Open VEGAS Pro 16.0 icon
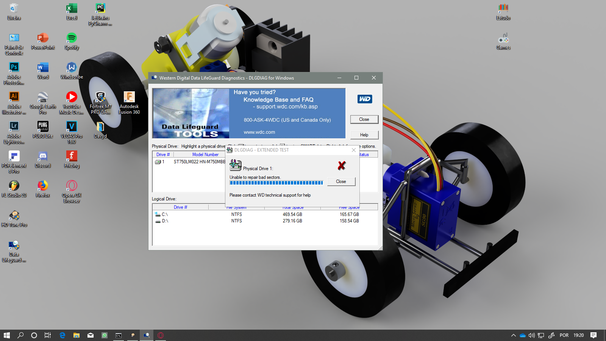 pyautogui.click(x=72, y=133)
